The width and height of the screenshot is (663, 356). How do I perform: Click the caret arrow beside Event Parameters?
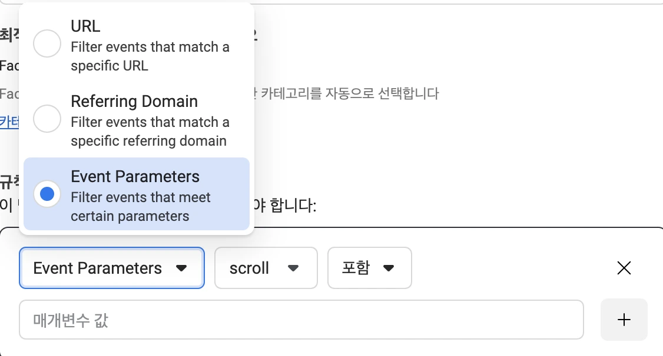tap(181, 268)
